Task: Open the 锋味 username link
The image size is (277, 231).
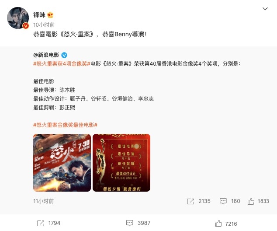Action: coord(39,15)
